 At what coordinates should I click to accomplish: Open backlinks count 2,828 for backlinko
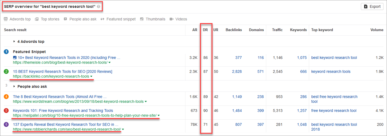(x=237, y=72)
